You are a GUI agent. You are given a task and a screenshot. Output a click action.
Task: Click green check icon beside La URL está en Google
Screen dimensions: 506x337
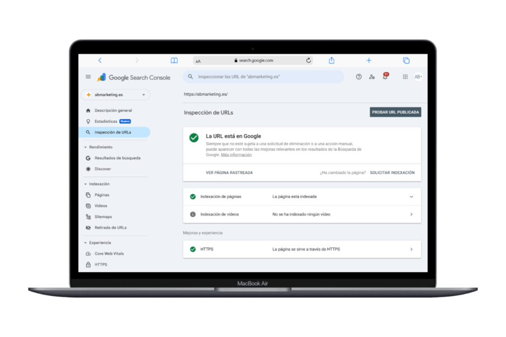(x=194, y=138)
